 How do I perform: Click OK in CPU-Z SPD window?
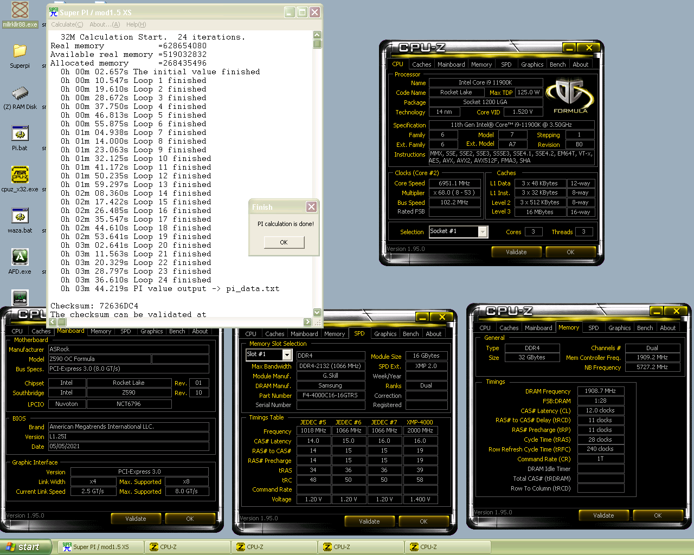[x=423, y=521]
